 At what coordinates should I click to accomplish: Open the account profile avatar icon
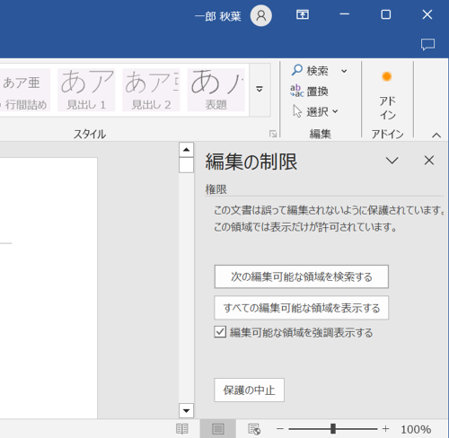click(x=261, y=15)
